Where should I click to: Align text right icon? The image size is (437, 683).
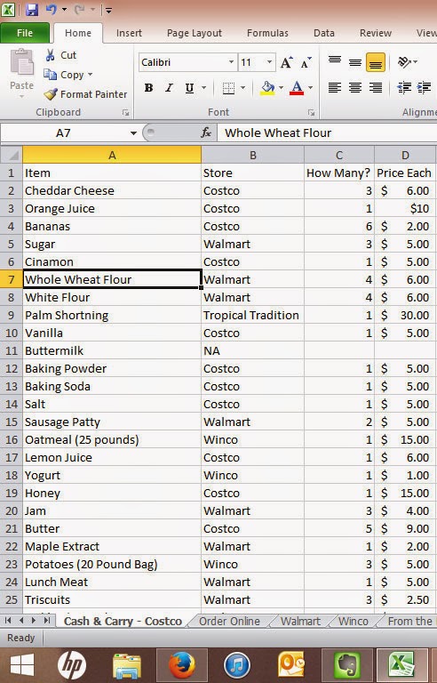376,87
